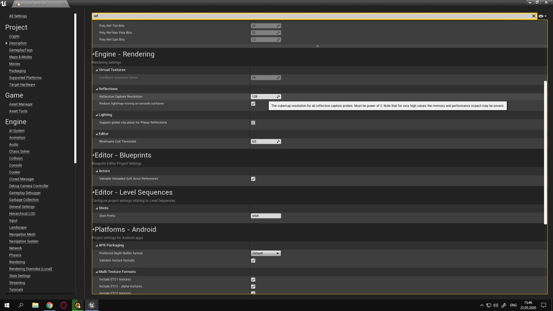Toggle Include ETC1 - alpha textures checkbox
The image size is (553, 311).
[x=253, y=286]
